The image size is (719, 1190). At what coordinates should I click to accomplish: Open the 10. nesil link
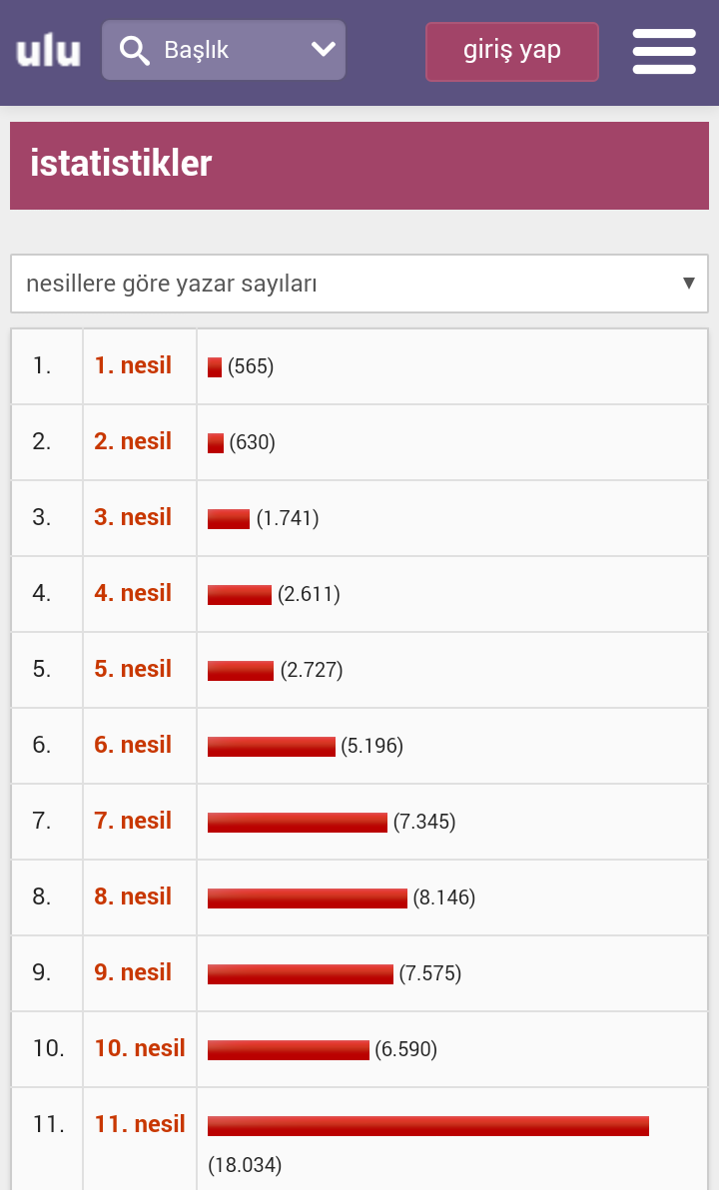click(140, 1048)
